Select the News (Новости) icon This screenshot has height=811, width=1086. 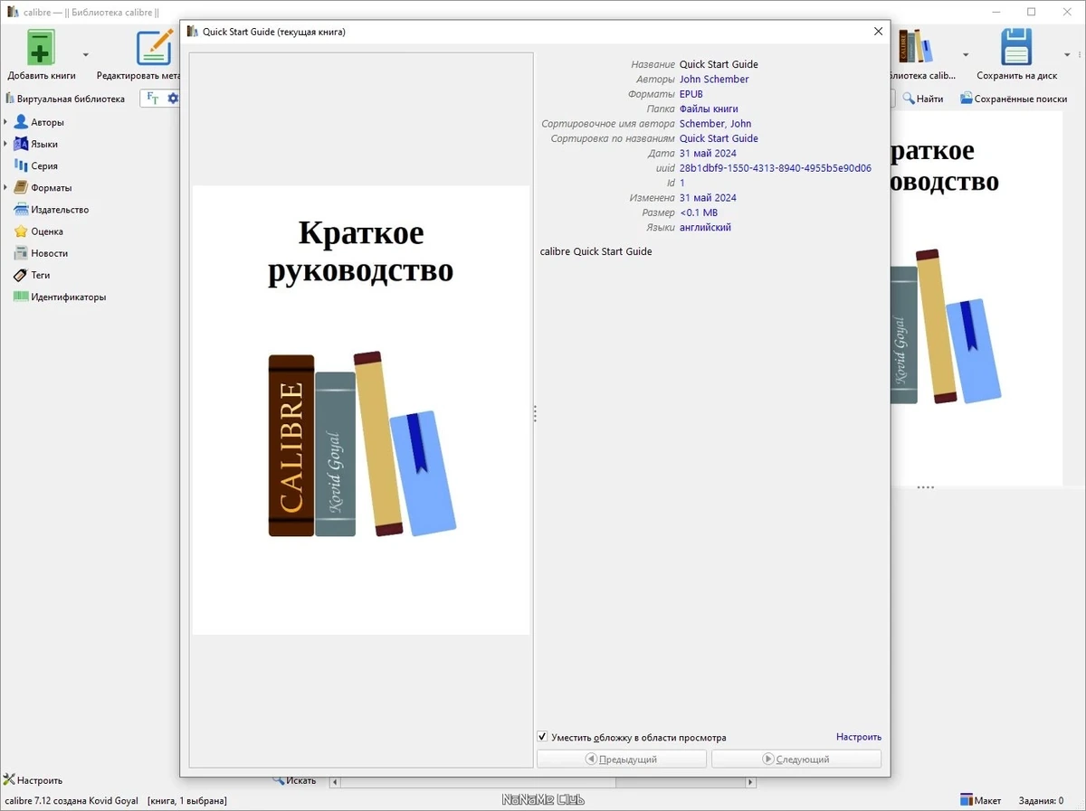(21, 253)
